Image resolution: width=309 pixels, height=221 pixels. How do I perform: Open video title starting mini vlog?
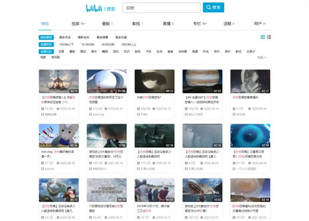(x=58, y=154)
